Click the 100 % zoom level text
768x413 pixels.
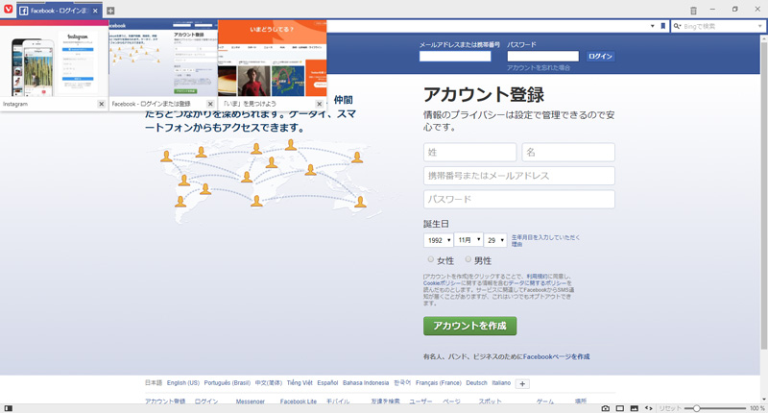pyautogui.click(x=756, y=408)
